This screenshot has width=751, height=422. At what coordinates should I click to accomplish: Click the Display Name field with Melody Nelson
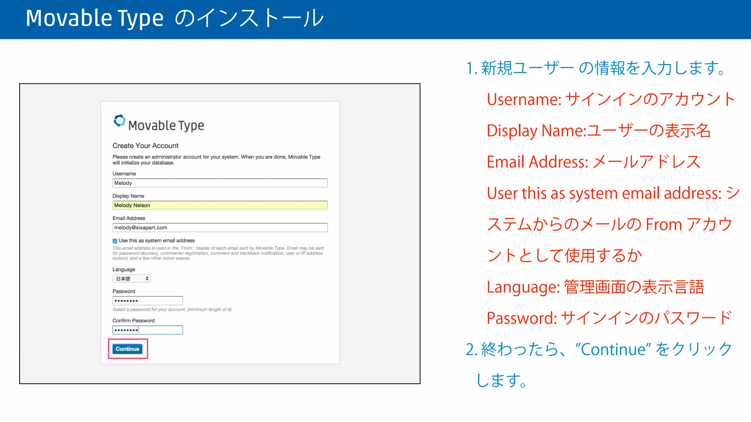coord(220,205)
